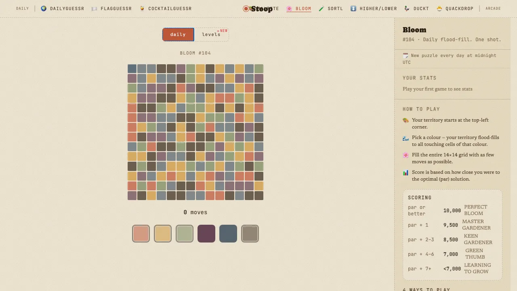Open Higher/Lower via its arrow icon
Viewport: 517px width, 291px height.
[353, 8]
